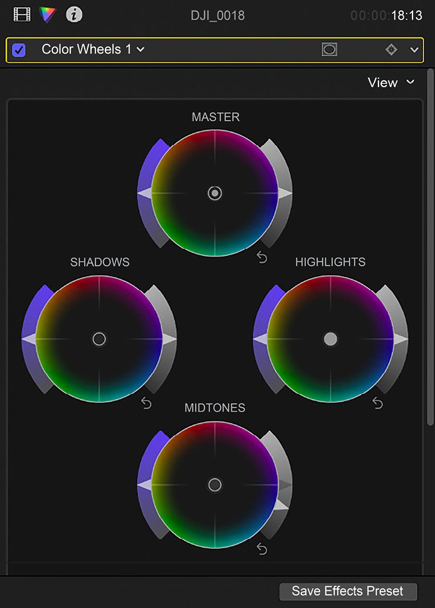This screenshot has height=608, width=435.
Task: Click the Shadows wheel center color puck
Action: point(99,339)
